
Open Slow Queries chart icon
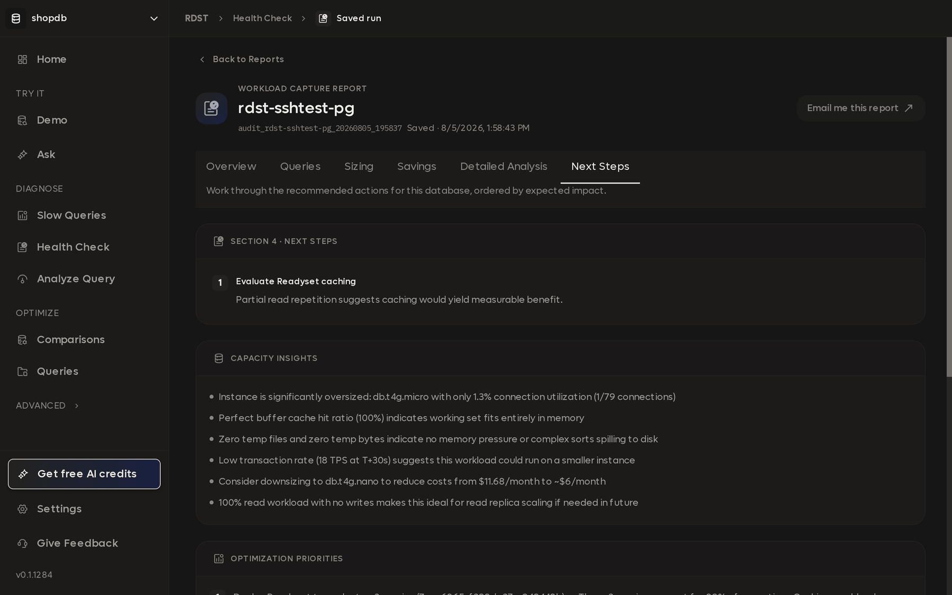coord(22,215)
